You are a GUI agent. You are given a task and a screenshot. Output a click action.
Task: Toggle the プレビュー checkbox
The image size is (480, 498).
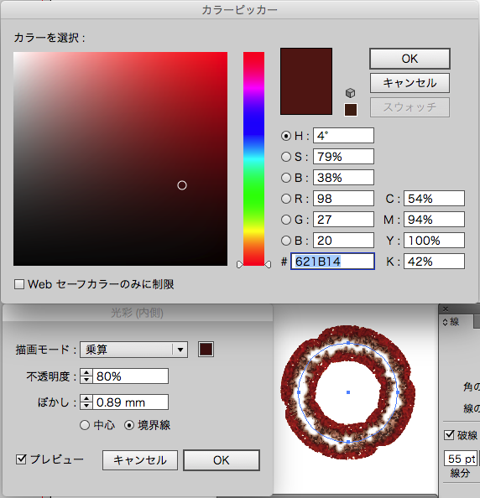tap(21, 459)
